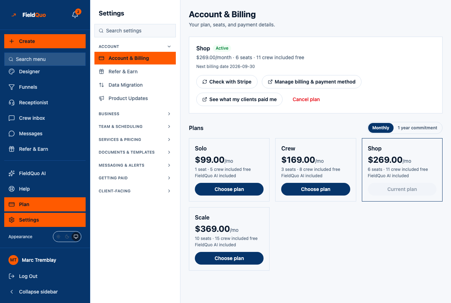Switch appearance to dark mode
Viewport: 451px width, 303px height.
point(67,237)
